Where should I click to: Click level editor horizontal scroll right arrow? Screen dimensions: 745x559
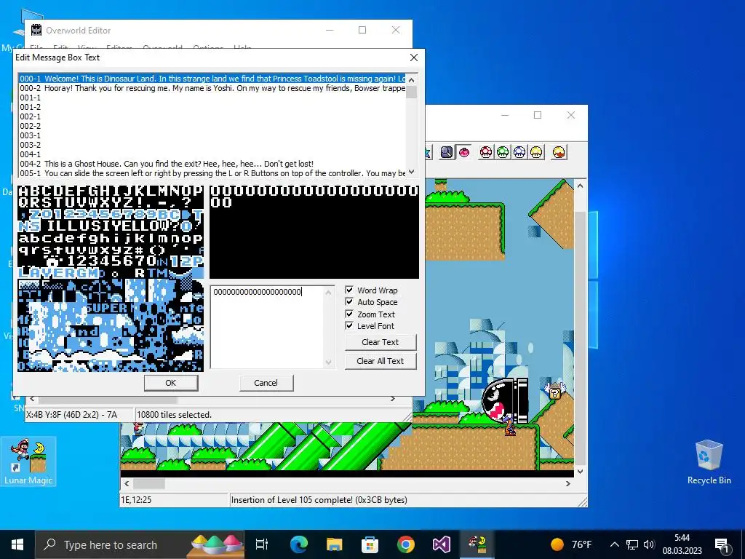pos(568,483)
